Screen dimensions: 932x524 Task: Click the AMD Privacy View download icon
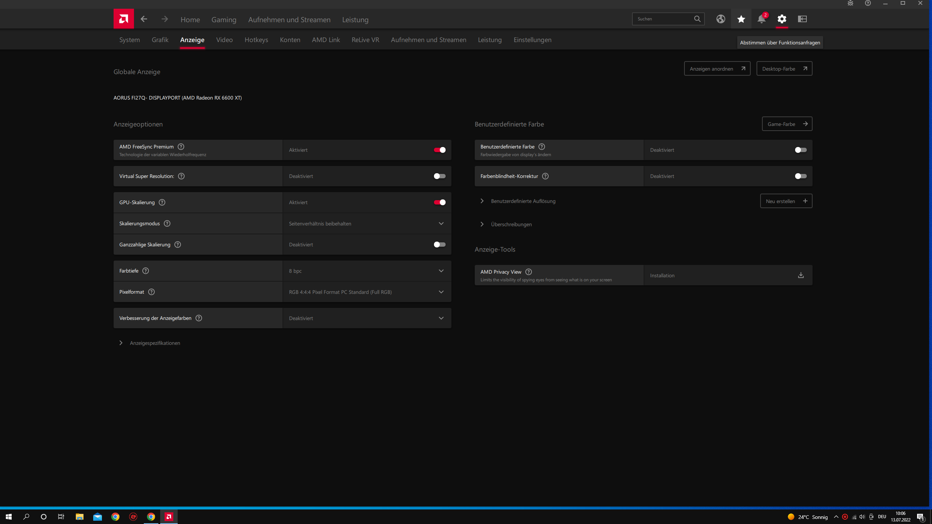click(801, 275)
